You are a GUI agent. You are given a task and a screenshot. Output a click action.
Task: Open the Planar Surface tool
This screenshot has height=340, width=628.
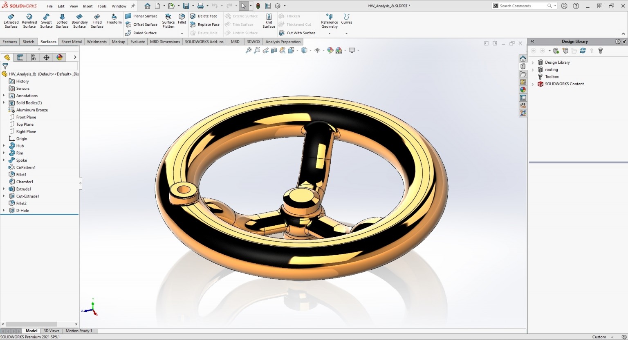142,16
